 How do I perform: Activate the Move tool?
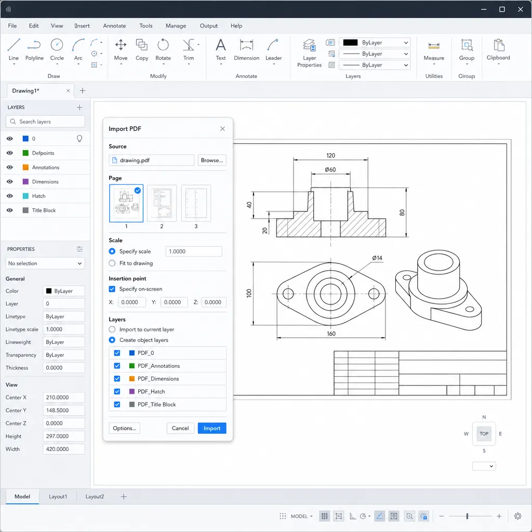coord(121,49)
